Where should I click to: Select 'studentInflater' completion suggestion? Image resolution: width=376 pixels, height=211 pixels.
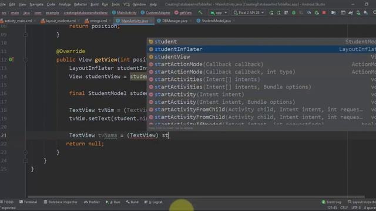point(261,49)
